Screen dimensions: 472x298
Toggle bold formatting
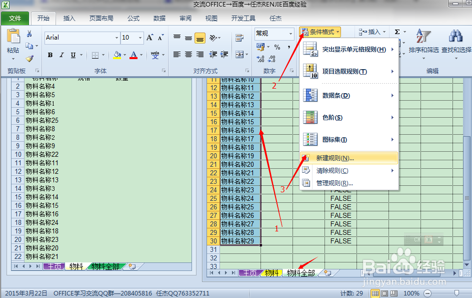pos(50,55)
